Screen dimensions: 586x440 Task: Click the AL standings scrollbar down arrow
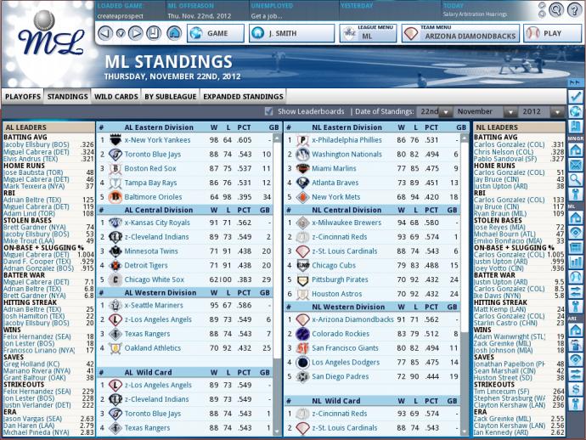pos(277,432)
